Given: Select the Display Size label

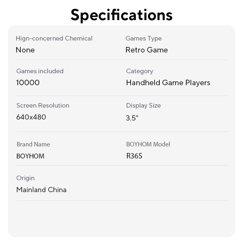Looking at the screenshot, I should tap(143, 105).
